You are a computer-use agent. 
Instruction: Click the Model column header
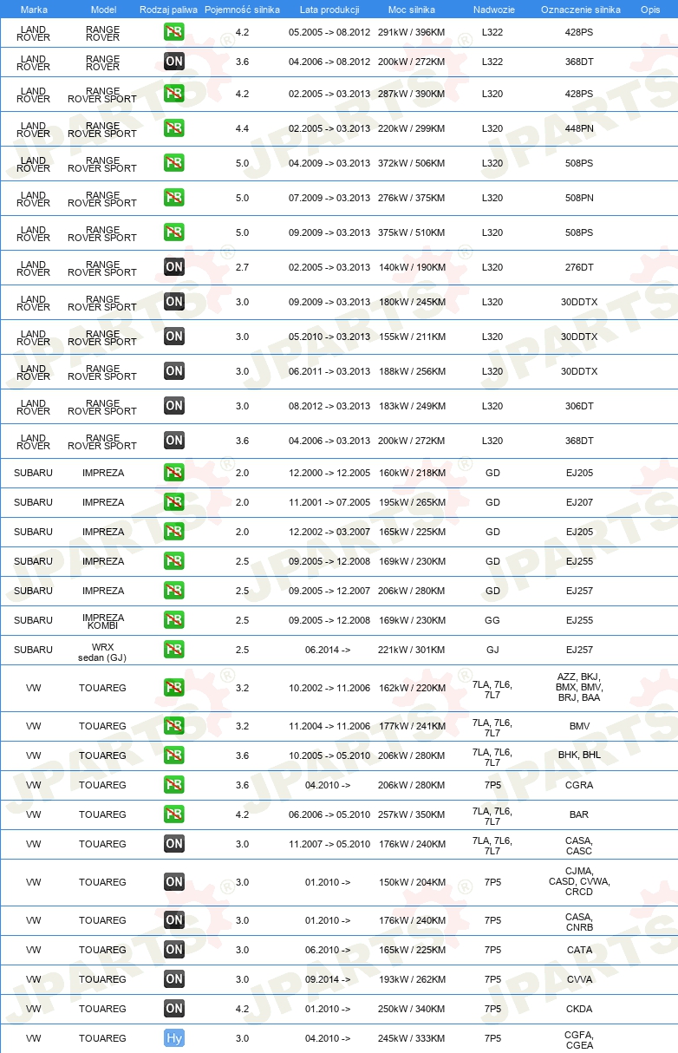pyautogui.click(x=103, y=10)
